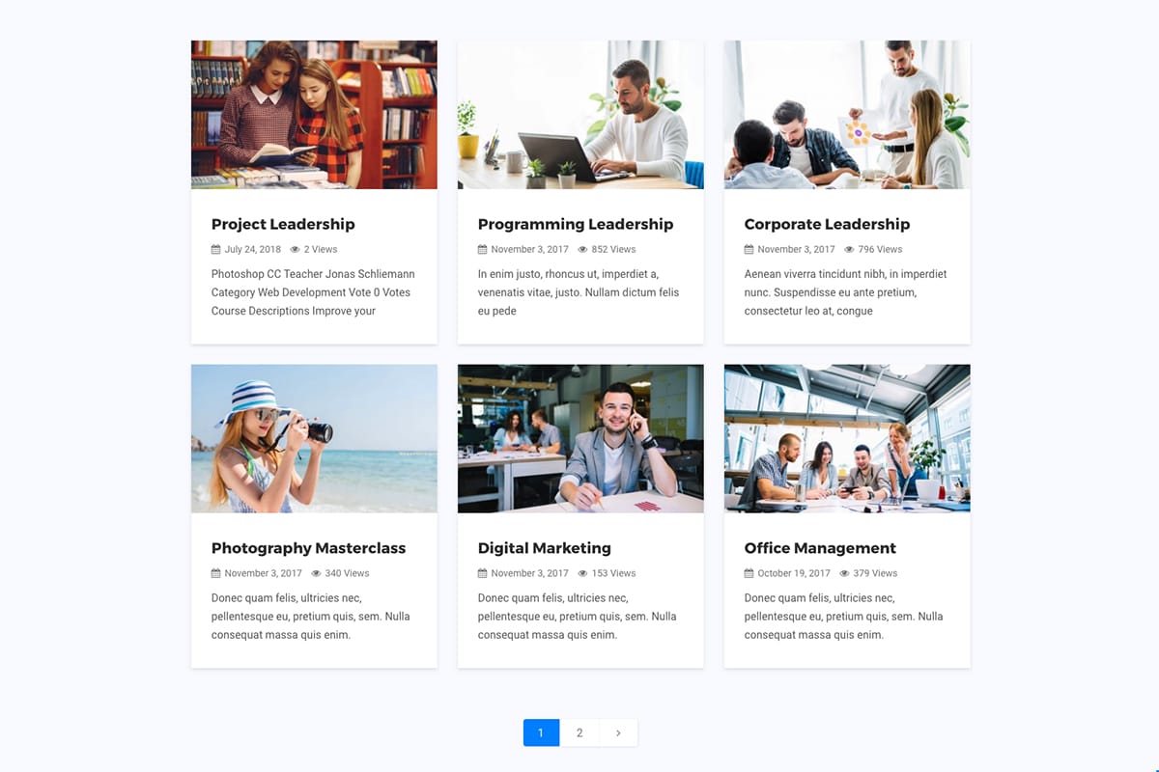Screen dimensions: 1159x772
Task: Click calendar icon on Programming Leadership card
Action: coord(483,249)
